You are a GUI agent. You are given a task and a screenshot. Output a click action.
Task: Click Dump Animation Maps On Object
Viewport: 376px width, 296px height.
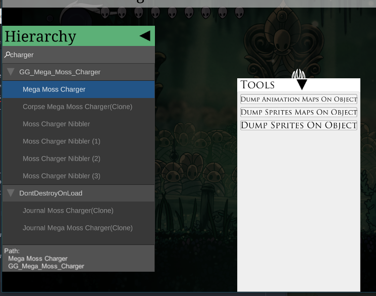(x=299, y=100)
